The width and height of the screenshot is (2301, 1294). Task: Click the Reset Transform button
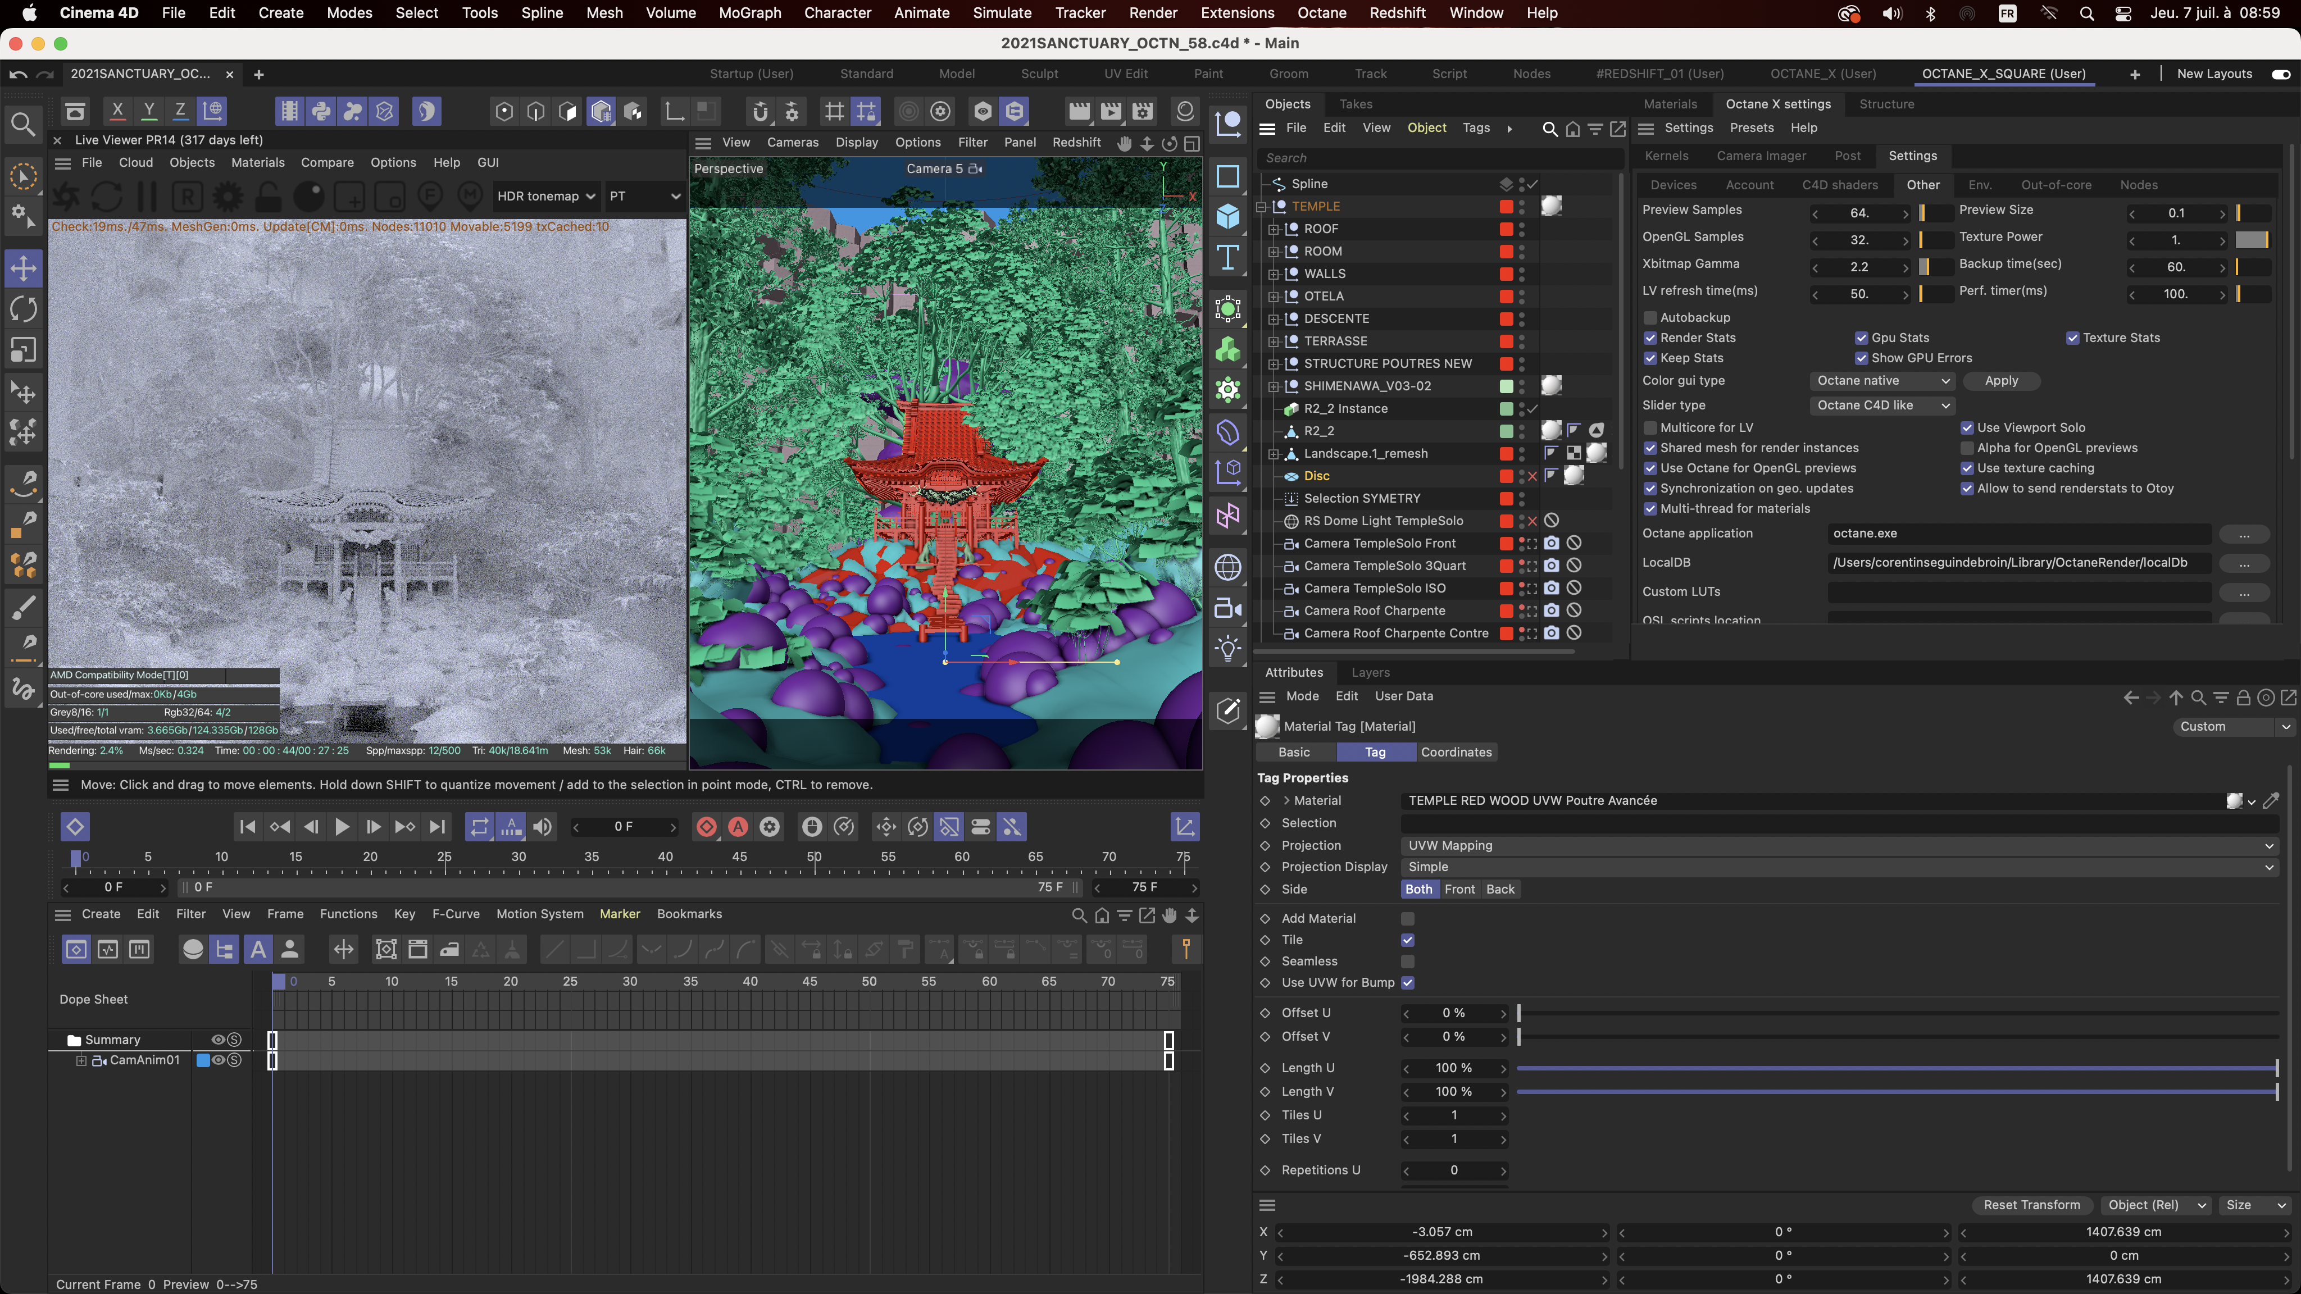click(2031, 1205)
